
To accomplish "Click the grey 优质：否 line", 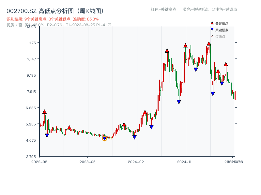I will coord(59,25).
